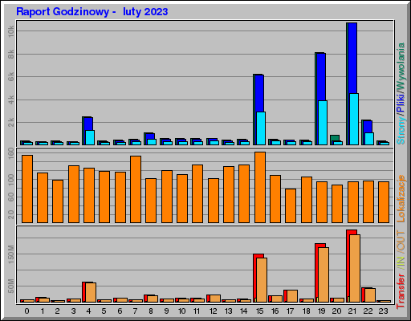This screenshot has height=321, width=411.
Task: Click the '2k' y-axis label
Action: (x=11, y=123)
